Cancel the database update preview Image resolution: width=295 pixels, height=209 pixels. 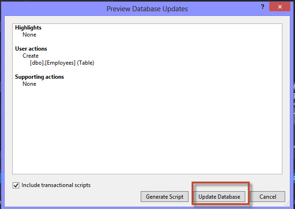click(x=267, y=197)
